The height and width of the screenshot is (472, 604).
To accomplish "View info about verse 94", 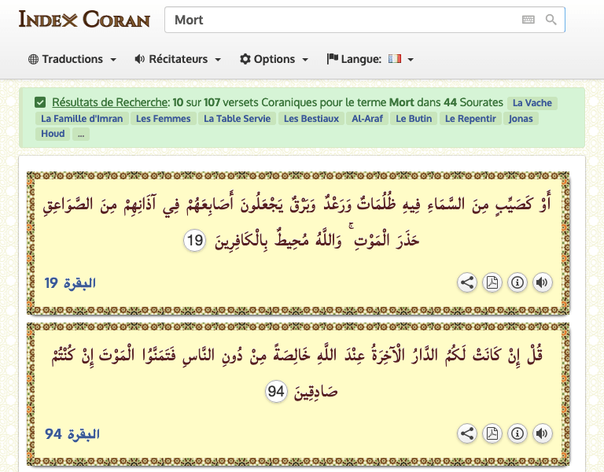I will (x=517, y=433).
